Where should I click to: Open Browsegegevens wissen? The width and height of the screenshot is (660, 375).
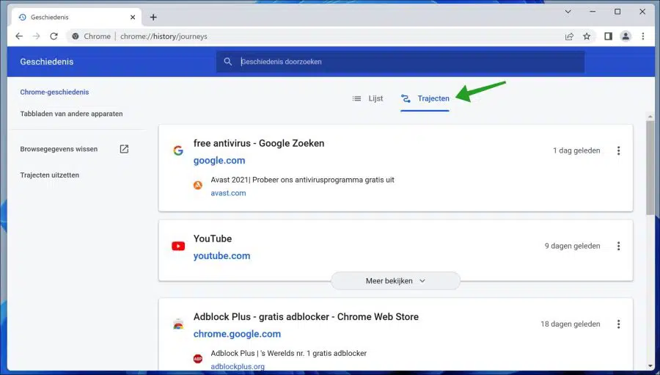click(59, 149)
